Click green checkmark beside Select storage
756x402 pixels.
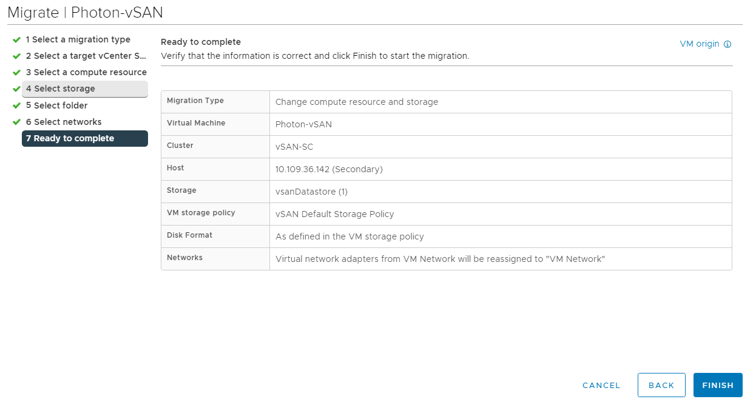coord(16,89)
